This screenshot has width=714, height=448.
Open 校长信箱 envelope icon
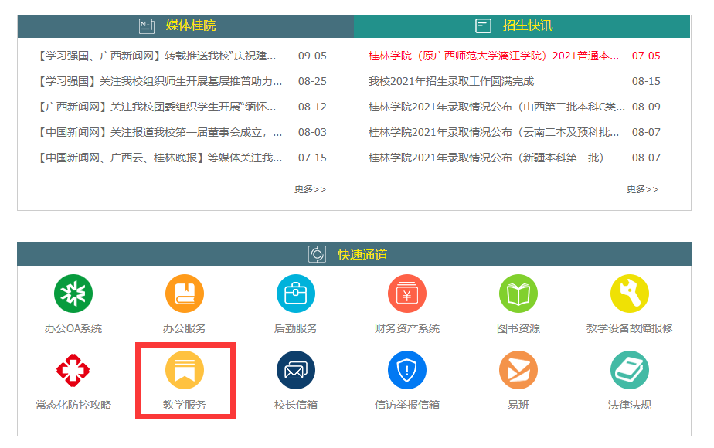296,371
